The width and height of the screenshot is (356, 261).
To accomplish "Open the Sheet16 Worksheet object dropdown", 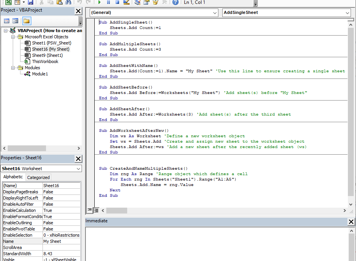I will coord(78,169).
